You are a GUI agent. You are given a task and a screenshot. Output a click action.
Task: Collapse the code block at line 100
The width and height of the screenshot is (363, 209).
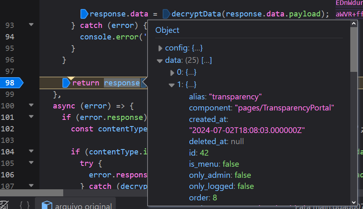coord(31,105)
